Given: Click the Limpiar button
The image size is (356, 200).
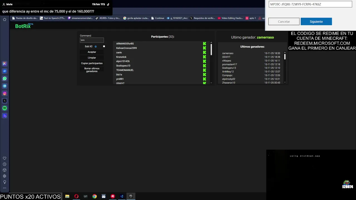Looking at the screenshot, I should (92, 58).
